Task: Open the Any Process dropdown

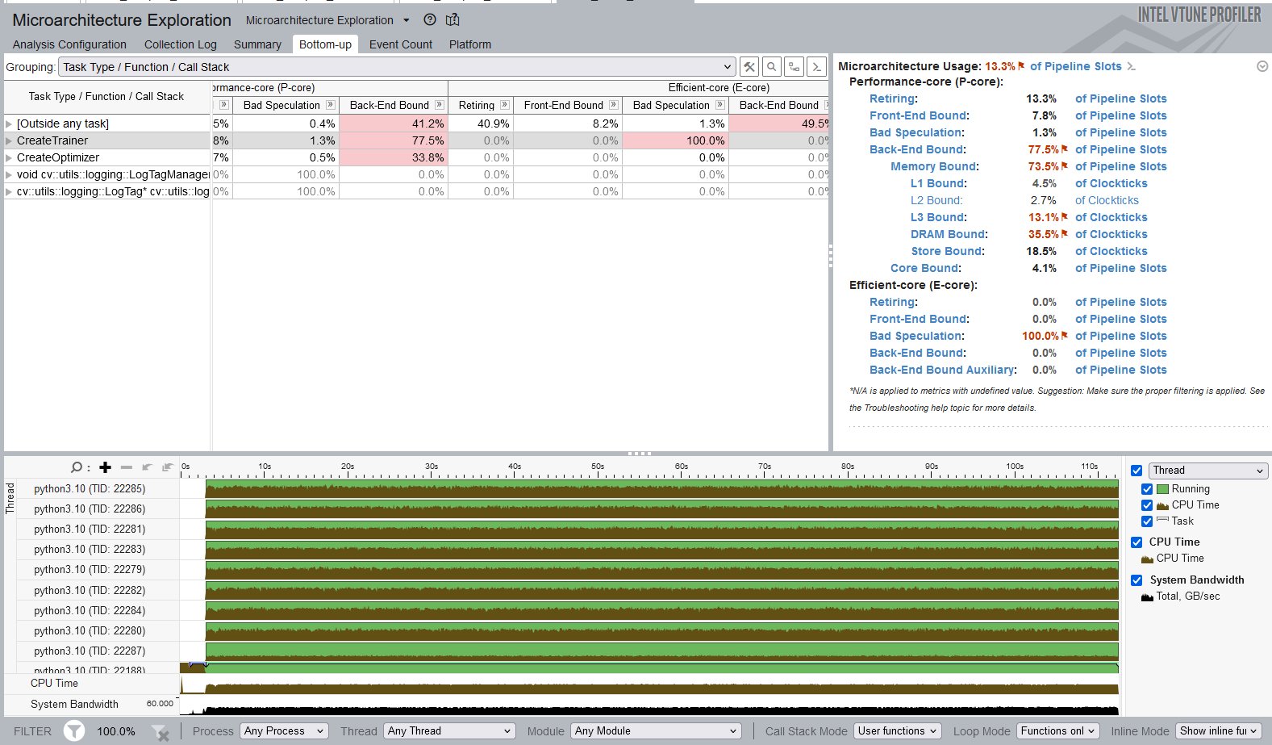Action: [284, 731]
